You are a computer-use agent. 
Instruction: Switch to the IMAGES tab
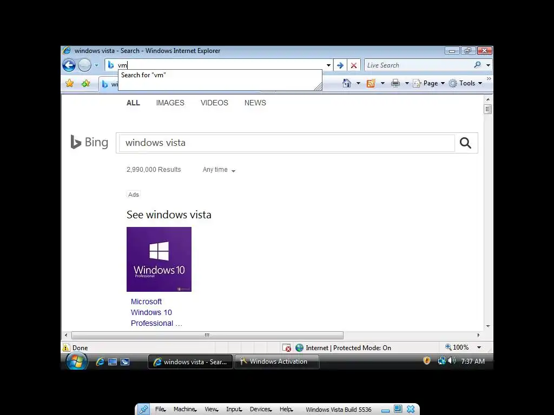tap(170, 103)
